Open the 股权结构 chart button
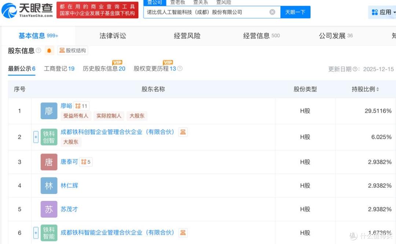Screen dimensions: 396x244 click(x=73, y=50)
